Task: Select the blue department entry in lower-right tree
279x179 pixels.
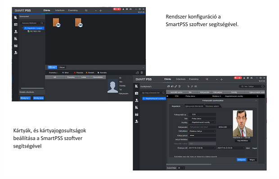Action: click(x=154, y=98)
